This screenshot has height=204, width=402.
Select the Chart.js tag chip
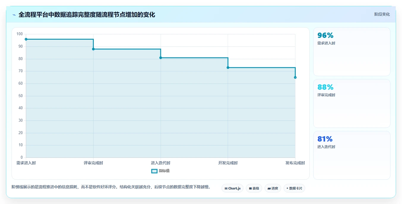coord(232,188)
